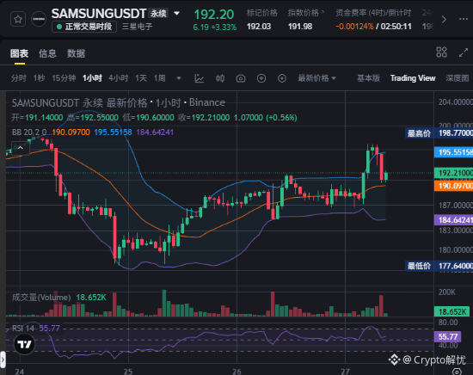Switch to the 信息 tab
The height and width of the screenshot is (375, 473).
(x=47, y=53)
